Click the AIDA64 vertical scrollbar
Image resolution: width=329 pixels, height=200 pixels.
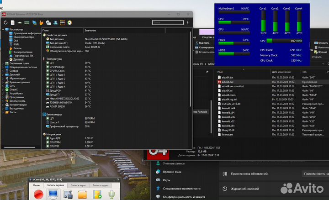tap(191, 69)
